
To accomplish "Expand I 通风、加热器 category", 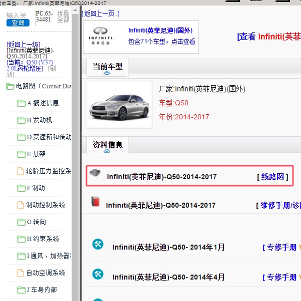I will point(49,256).
